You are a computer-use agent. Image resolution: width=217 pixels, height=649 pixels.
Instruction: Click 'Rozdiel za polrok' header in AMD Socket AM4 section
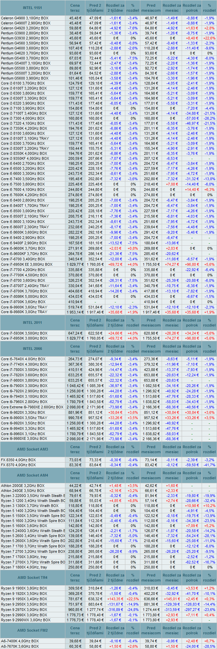click(192, 476)
